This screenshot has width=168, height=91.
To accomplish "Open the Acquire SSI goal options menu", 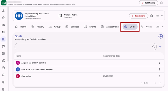I will [x=159, y=63].
